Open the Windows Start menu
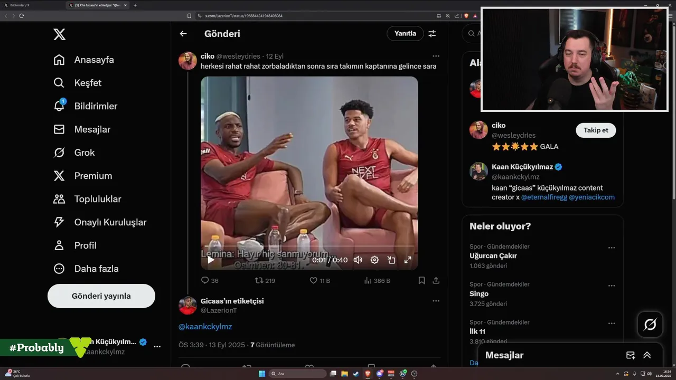 coord(262,374)
